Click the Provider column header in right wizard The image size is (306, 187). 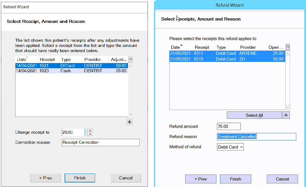(x=248, y=48)
